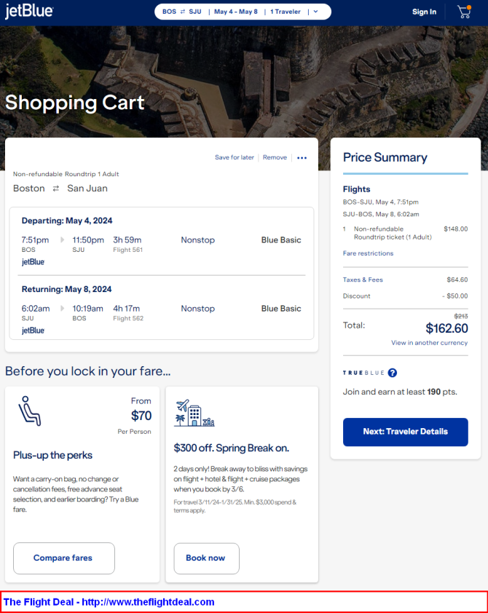The image size is (488, 613).
Task: Remove the trip from the cart
Action: tap(275, 157)
